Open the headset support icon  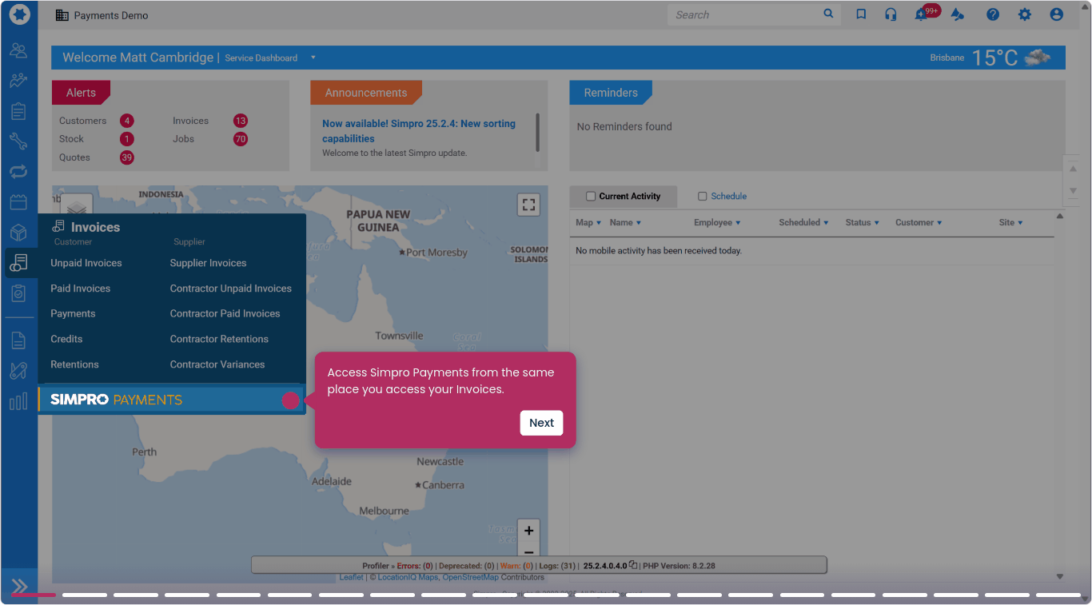click(891, 14)
